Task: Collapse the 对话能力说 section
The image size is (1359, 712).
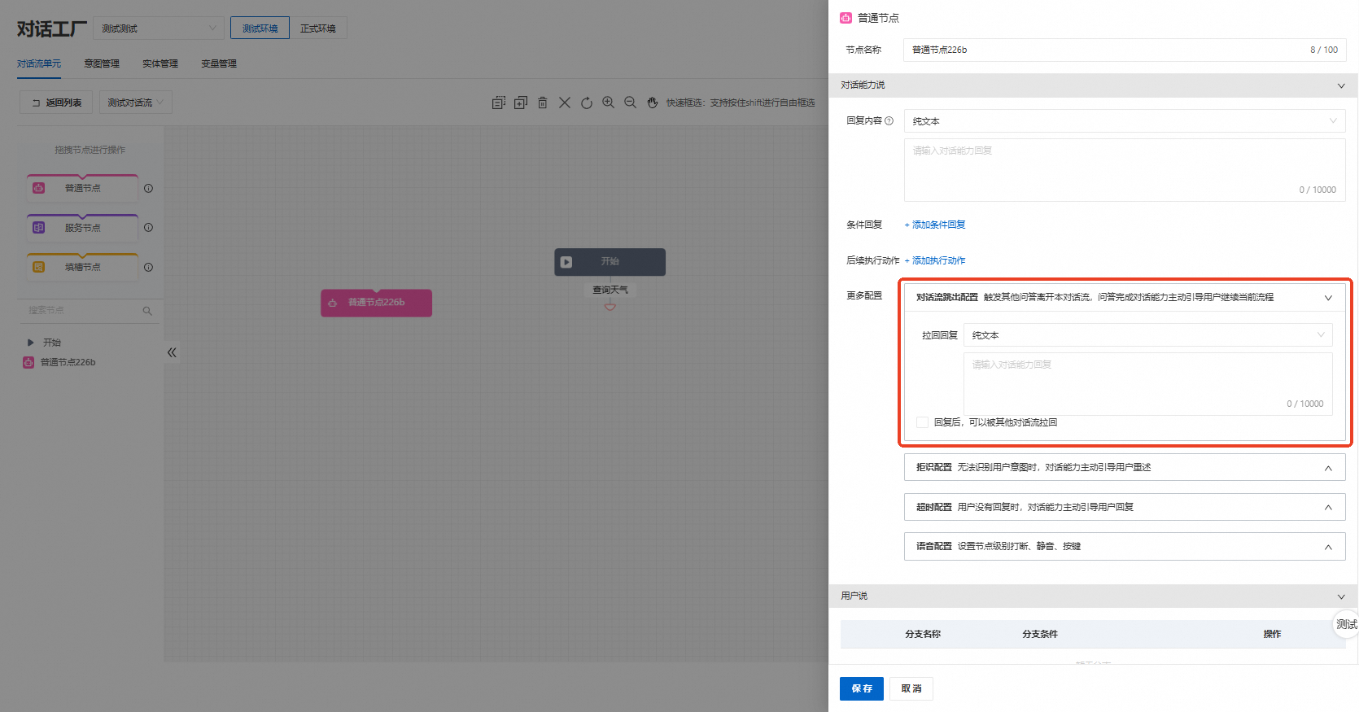Action: [x=1341, y=85]
